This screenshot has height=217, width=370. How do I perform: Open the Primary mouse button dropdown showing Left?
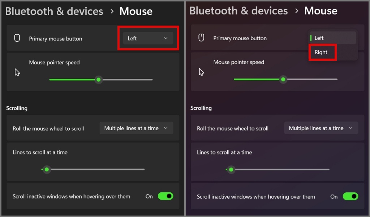(148, 38)
